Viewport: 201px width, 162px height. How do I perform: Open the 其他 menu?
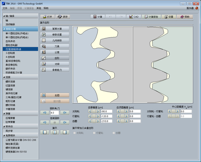39,8
